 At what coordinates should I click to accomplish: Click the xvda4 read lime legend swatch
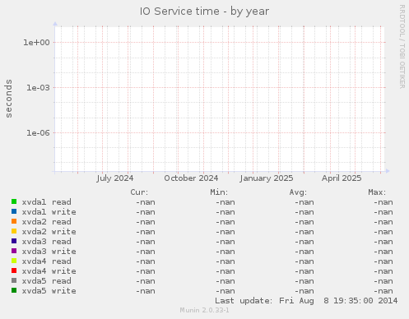pyautogui.click(x=14, y=261)
